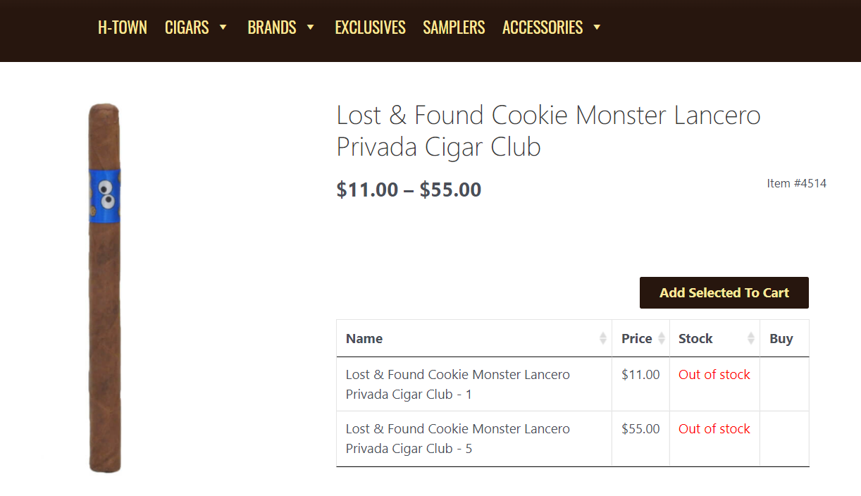The image size is (861, 496).
Task: Sort the table using the Name sort arrows
Action: pyautogui.click(x=603, y=339)
